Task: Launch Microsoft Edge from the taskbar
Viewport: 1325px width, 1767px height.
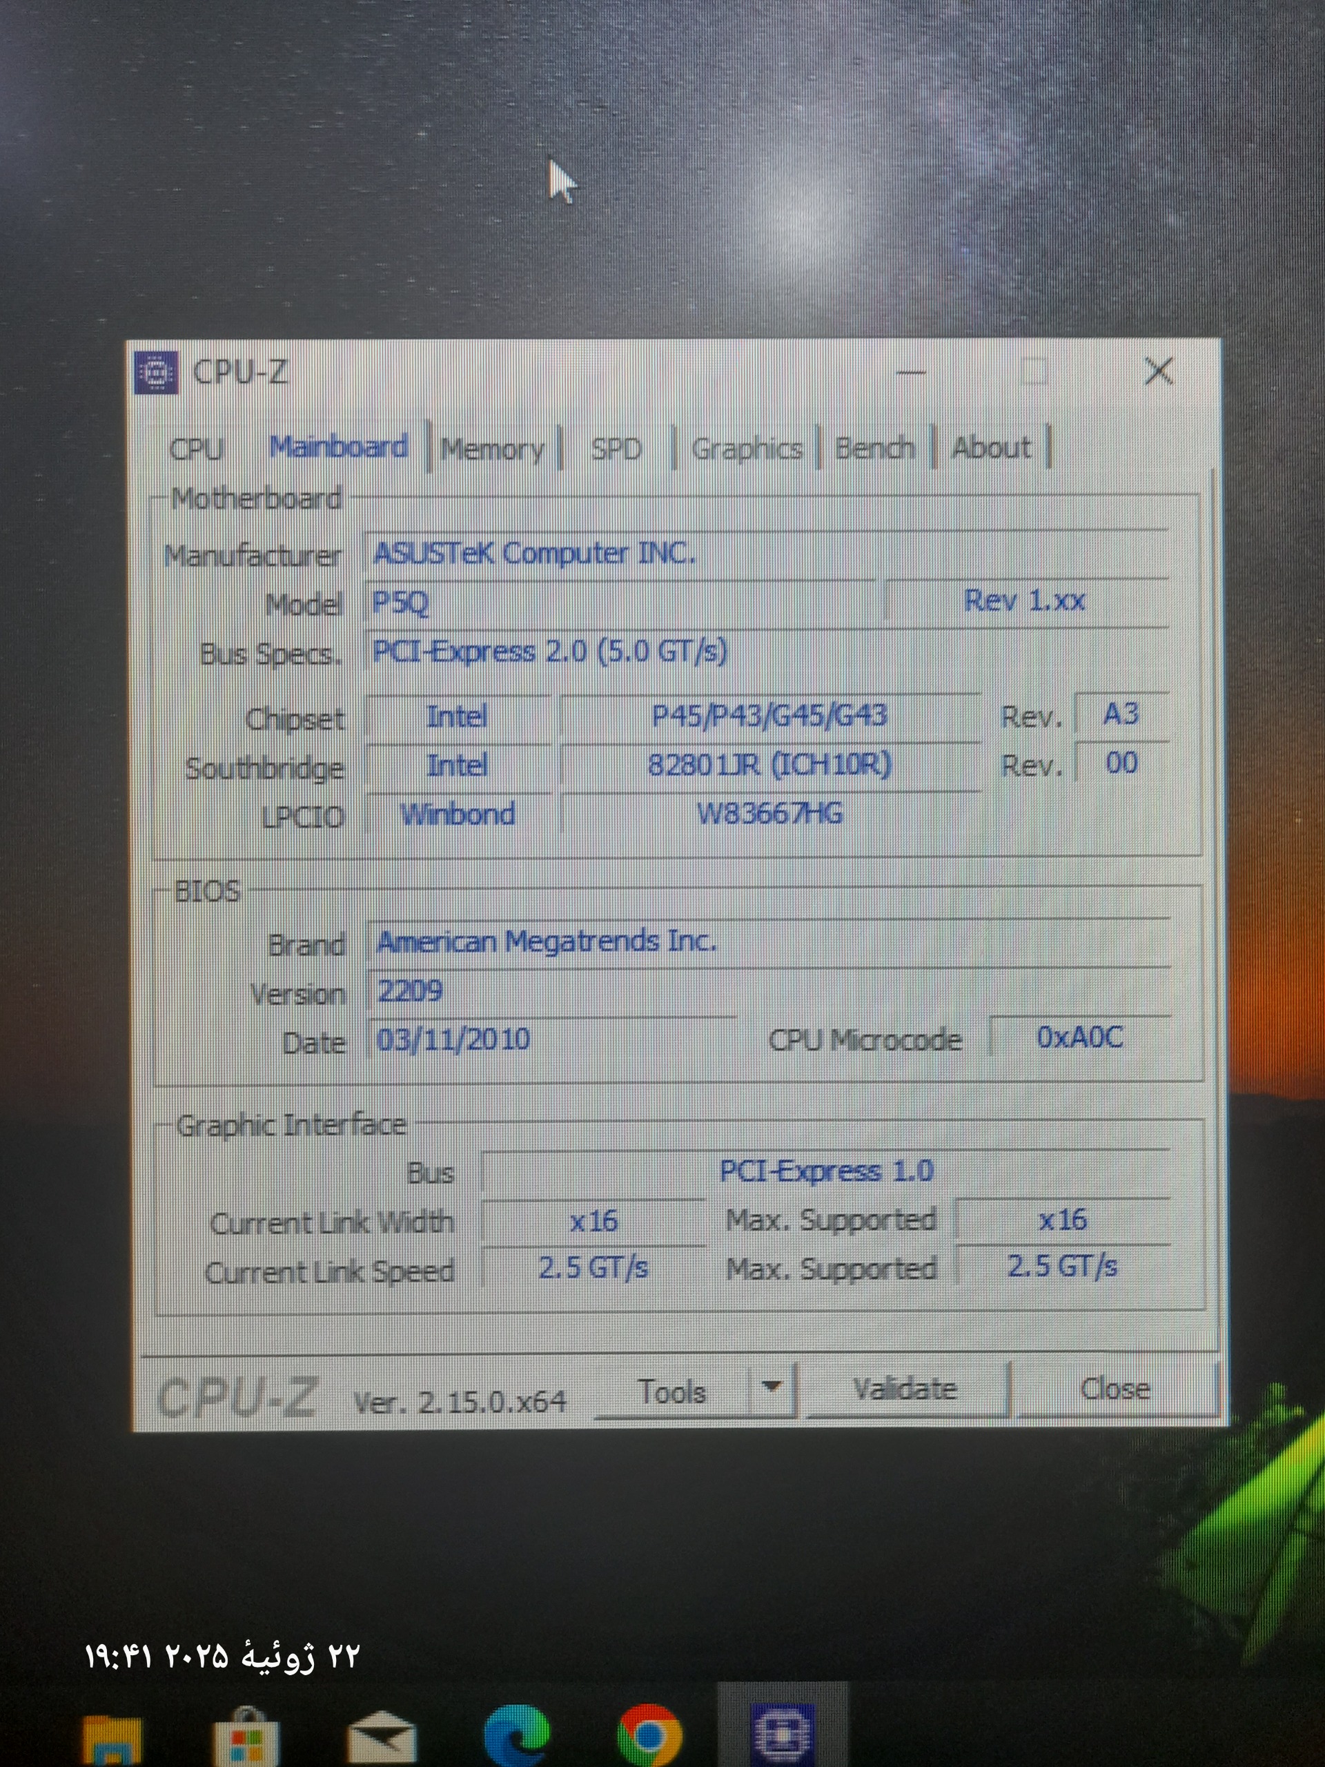Action: (516, 1737)
